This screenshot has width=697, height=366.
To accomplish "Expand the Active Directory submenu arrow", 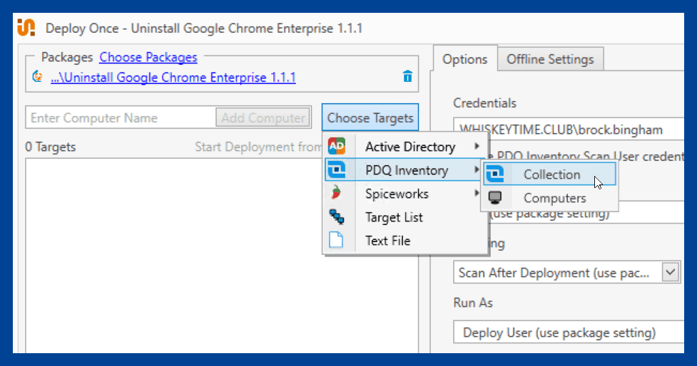I will (x=477, y=146).
